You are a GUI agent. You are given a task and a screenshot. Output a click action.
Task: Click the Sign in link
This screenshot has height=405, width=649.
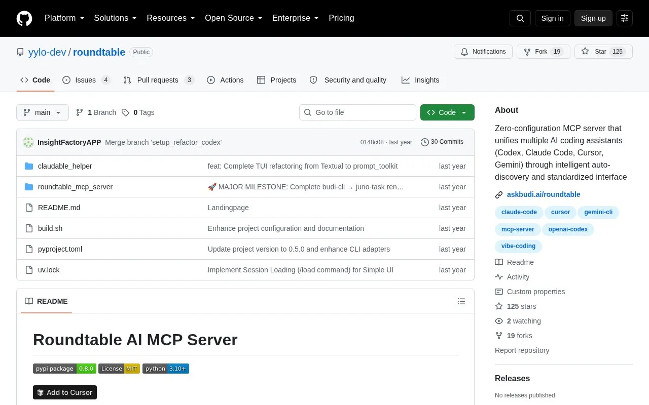pos(552,18)
